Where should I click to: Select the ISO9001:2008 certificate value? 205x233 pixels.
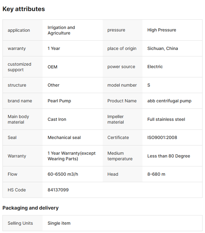(162, 137)
